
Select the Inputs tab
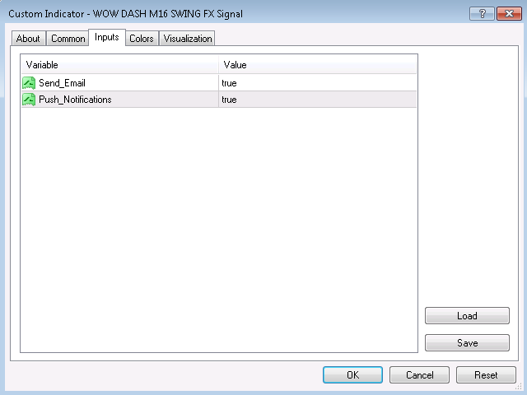tap(107, 37)
